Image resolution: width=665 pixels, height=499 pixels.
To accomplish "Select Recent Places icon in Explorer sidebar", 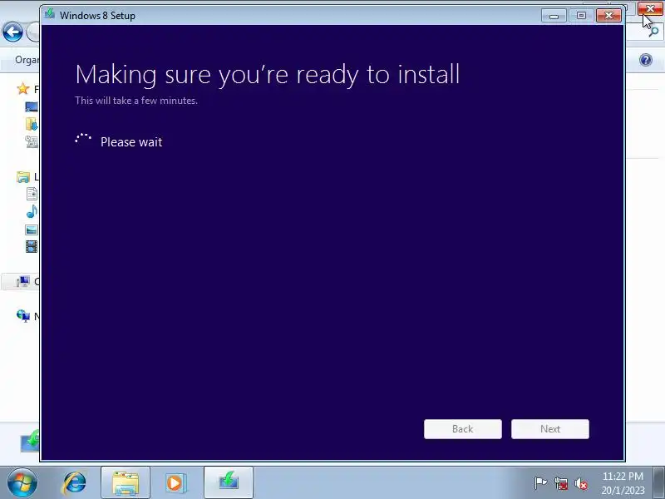I will [32, 141].
